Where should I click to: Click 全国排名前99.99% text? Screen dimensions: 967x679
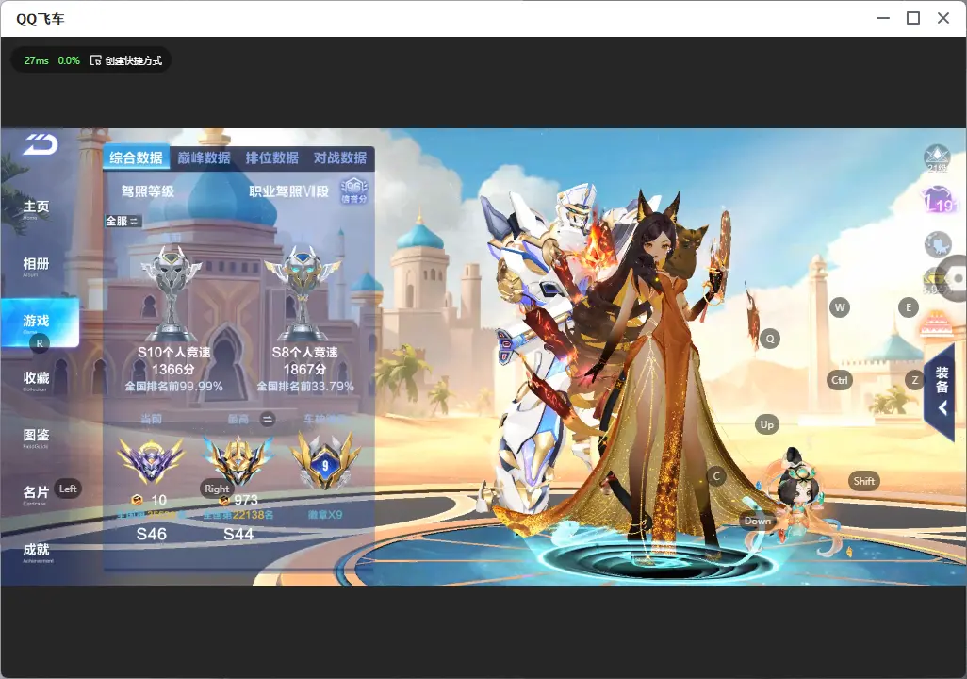174,387
